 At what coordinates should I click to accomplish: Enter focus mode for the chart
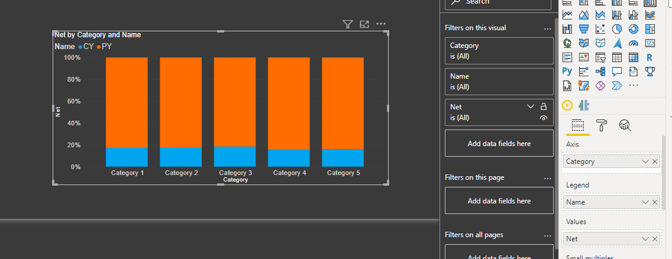[x=364, y=24]
